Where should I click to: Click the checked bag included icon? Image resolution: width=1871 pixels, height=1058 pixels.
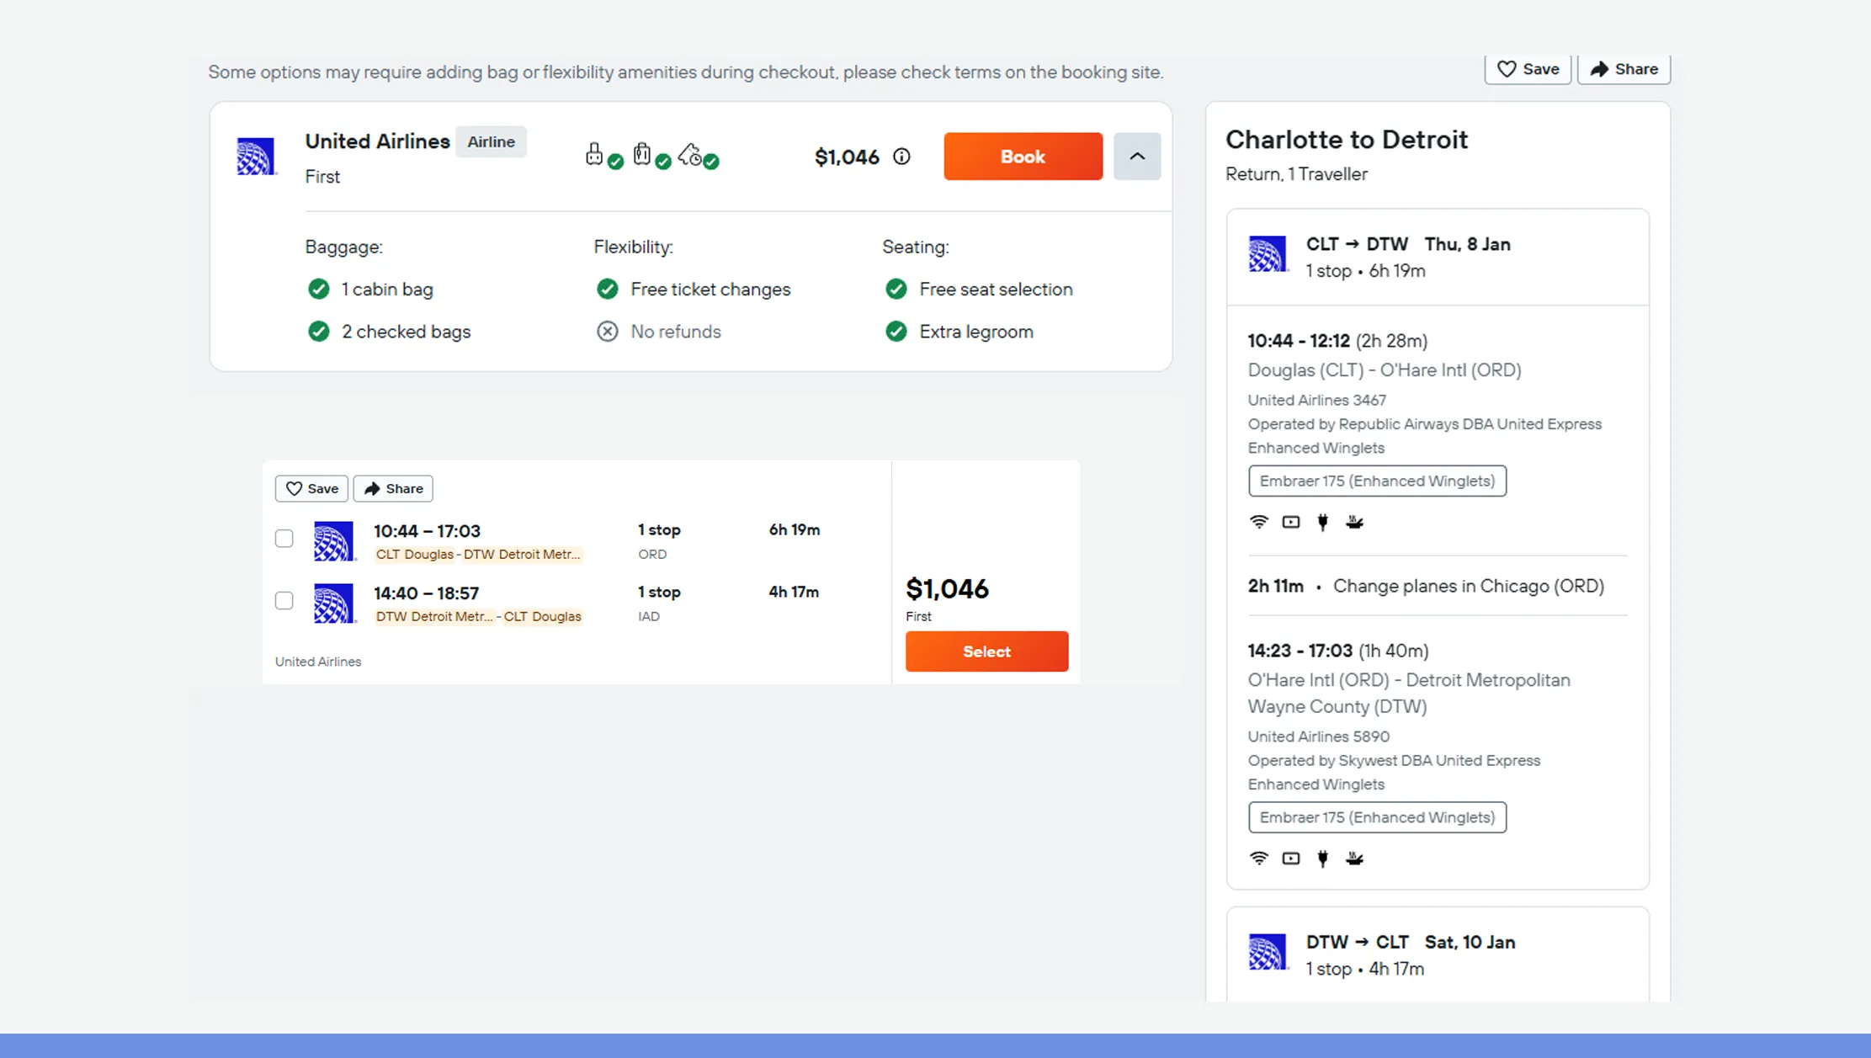click(x=644, y=155)
